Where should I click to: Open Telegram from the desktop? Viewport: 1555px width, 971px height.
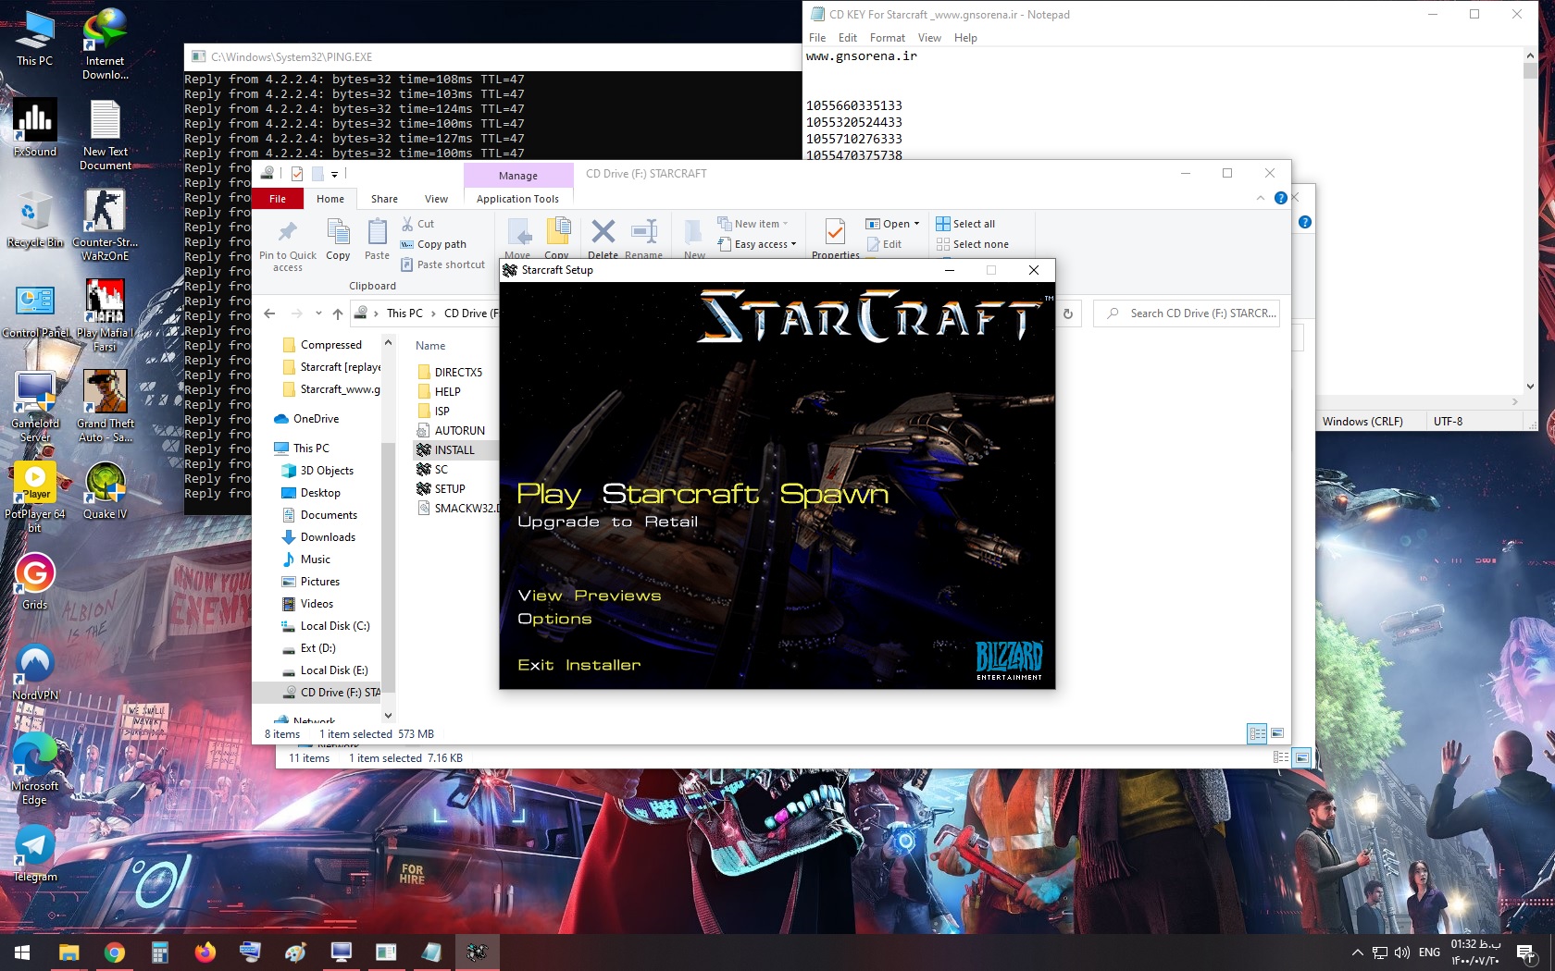(35, 848)
